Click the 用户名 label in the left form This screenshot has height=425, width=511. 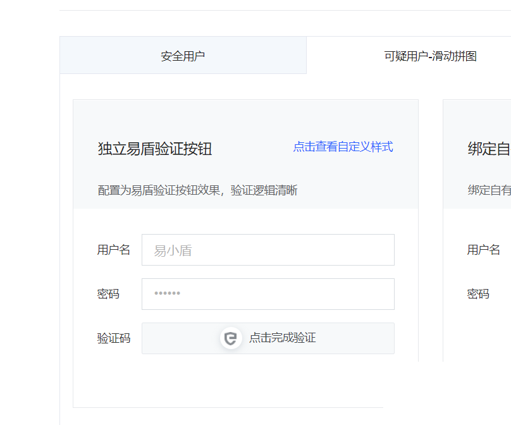pos(114,250)
